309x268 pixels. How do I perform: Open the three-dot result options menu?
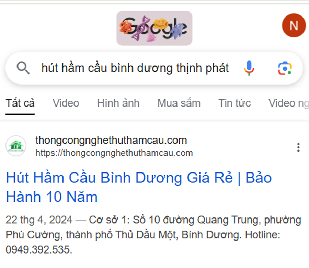point(298,147)
